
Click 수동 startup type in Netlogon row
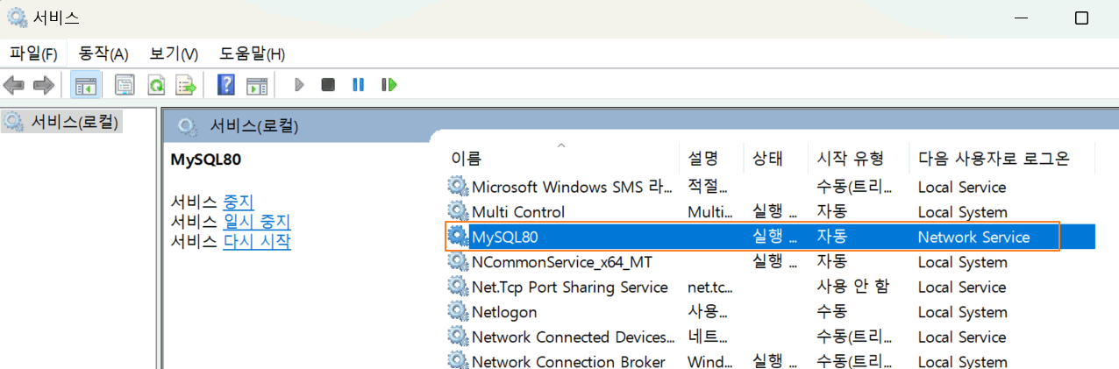[831, 311]
